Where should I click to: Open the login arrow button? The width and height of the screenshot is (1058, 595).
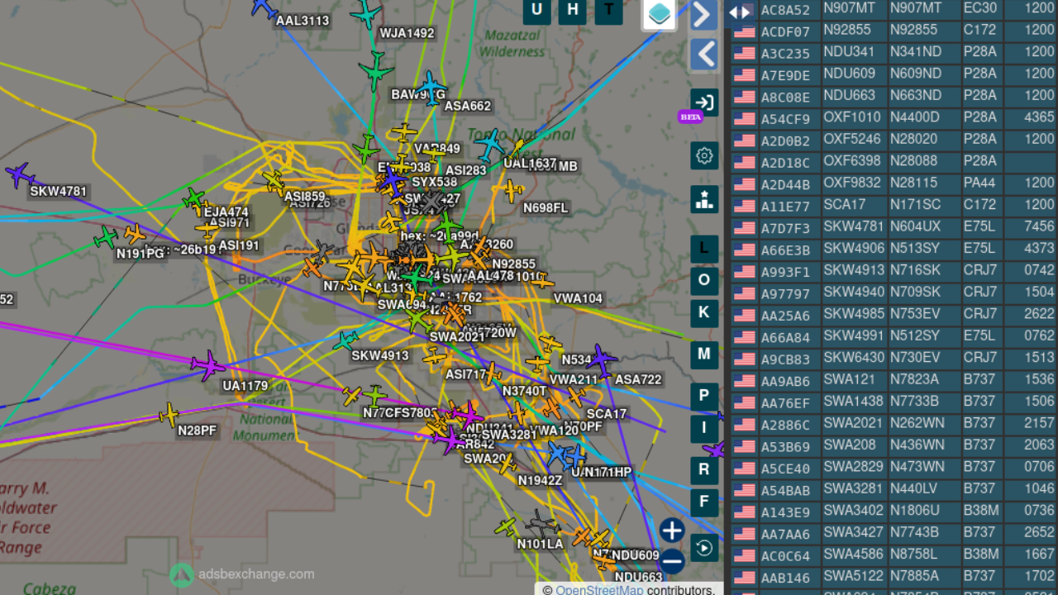coord(704,102)
